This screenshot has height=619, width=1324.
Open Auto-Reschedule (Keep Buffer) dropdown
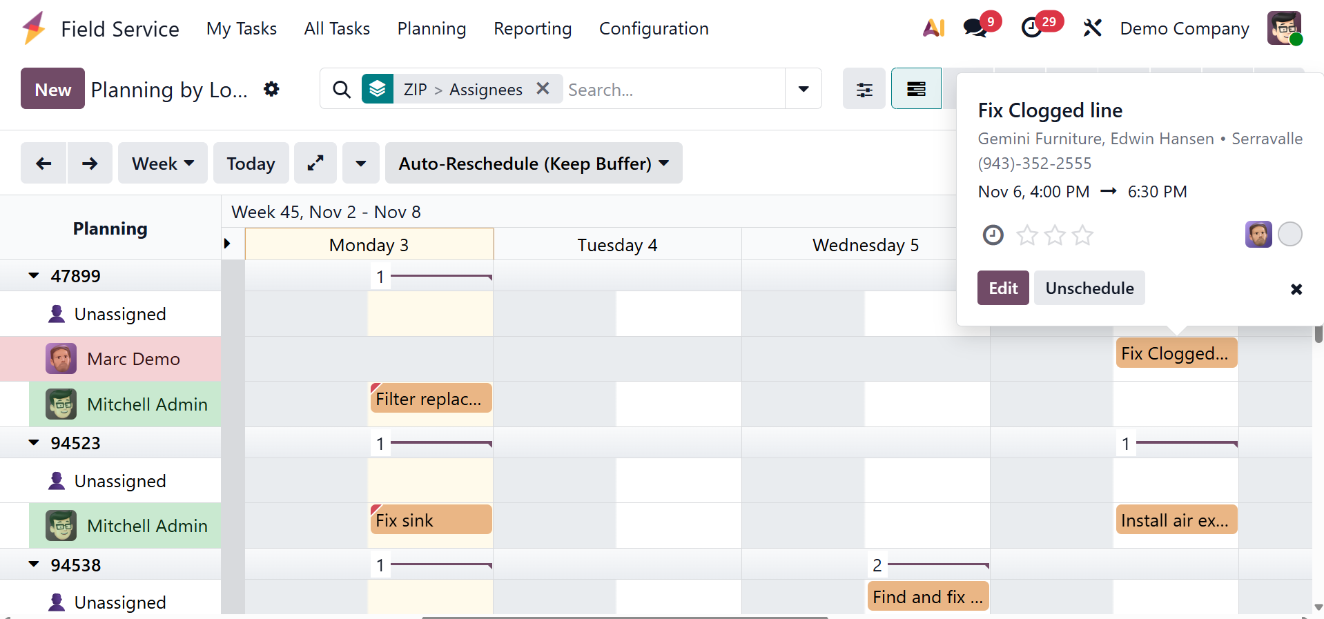click(533, 164)
